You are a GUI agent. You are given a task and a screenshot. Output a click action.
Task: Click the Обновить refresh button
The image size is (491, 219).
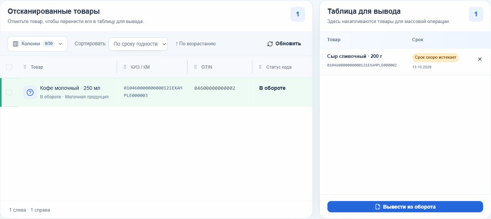[x=284, y=44]
